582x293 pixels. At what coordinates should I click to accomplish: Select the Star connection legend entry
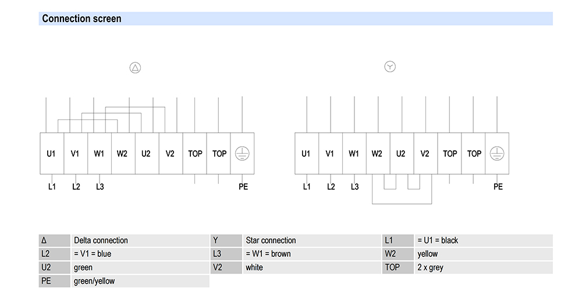point(271,240)
